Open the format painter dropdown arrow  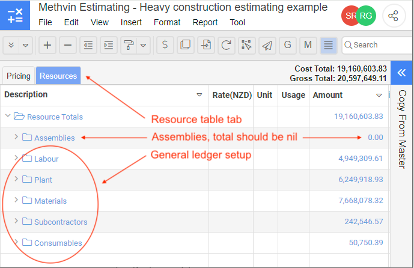tap(144, 46)
